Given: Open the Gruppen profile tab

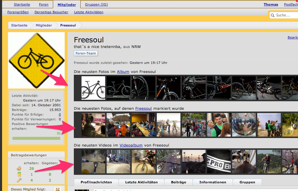Looking at the screenshot, I should (247, 182).
